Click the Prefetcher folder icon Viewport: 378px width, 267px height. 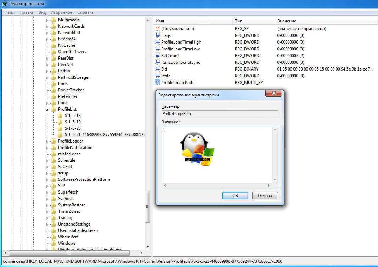coord(53,96)
